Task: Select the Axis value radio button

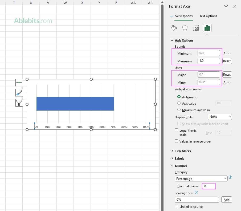Action: [179, 103]
